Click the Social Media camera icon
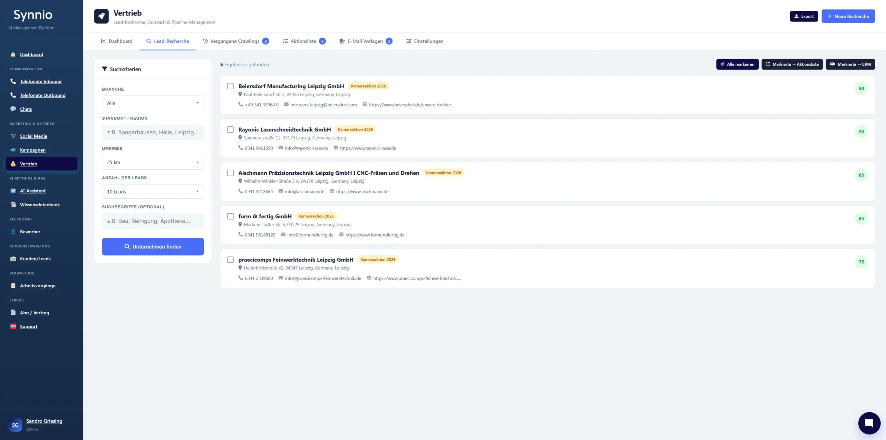 coord(13,136)
